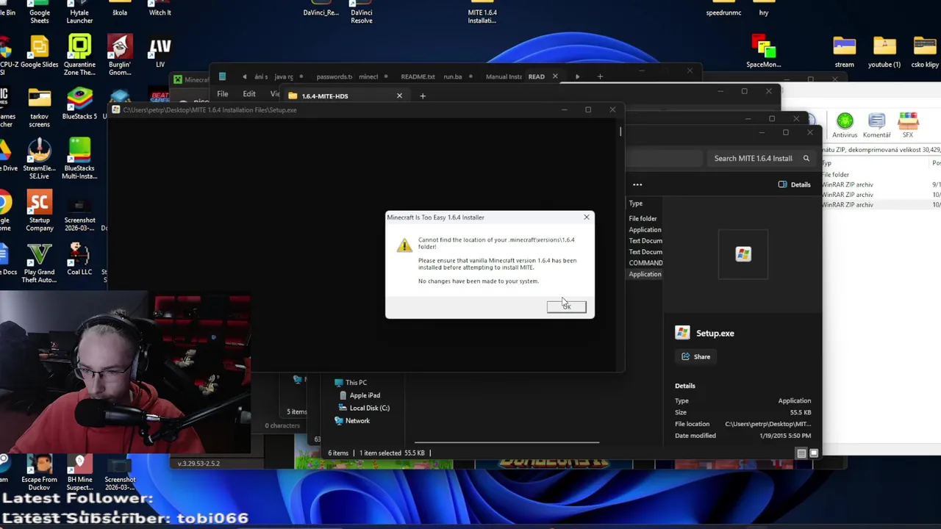Open Startup Company desktop shortcut
Screen dimensions: 941x529
[x=40, y=211]
